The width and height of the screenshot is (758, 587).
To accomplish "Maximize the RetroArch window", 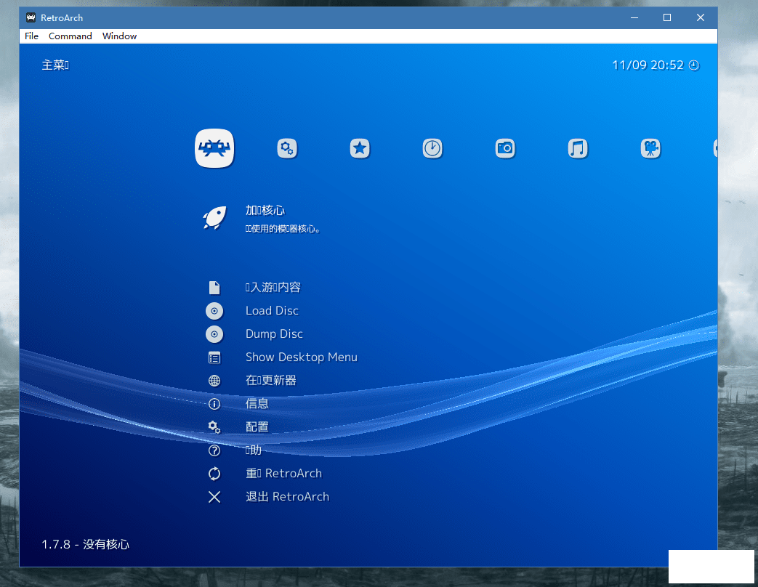I will pos(667,18).
